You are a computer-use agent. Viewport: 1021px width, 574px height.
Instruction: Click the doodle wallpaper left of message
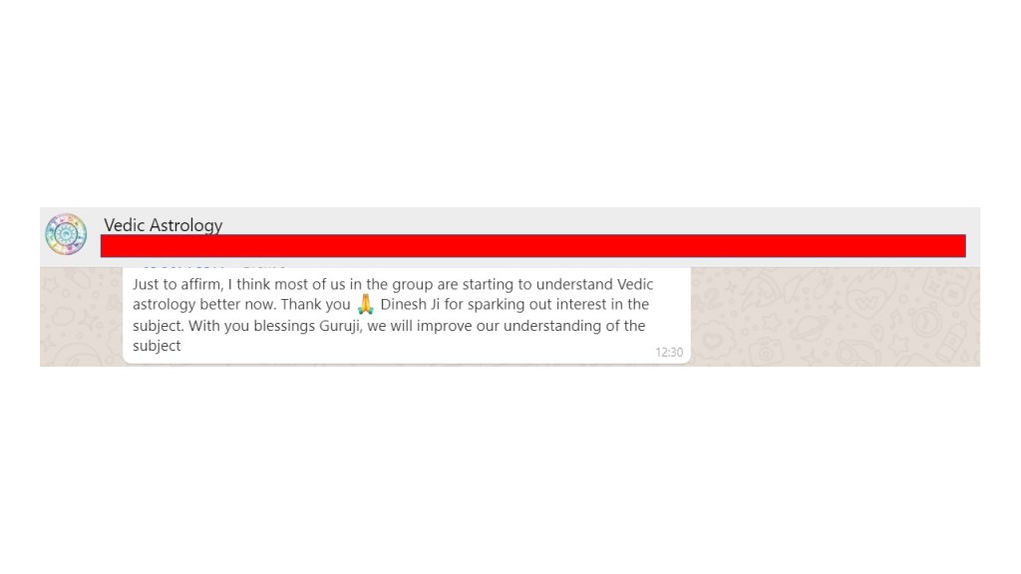(81, 316)
